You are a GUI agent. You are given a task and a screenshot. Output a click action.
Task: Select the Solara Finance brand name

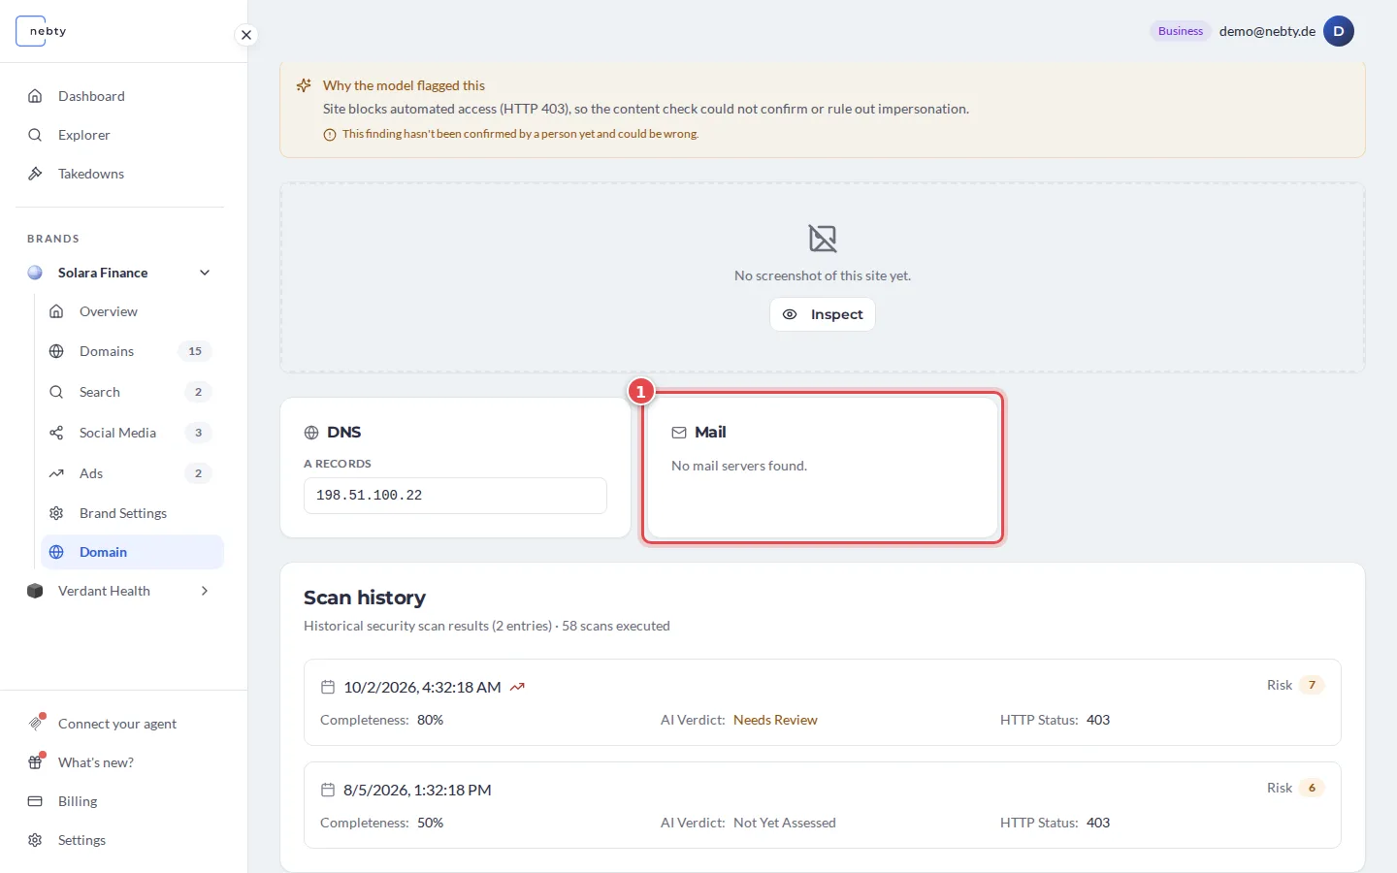tap(103, 273)
